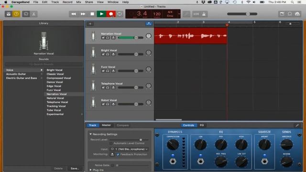Expand the Acoustic Guitar category
Screen dimensions: 306x172
(42, 74)
